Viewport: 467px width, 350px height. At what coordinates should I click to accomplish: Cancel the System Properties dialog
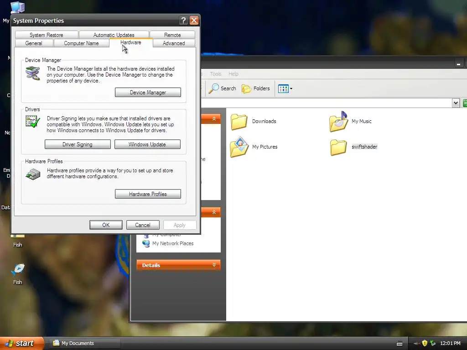pyautogui.click(x=143, y=225)
